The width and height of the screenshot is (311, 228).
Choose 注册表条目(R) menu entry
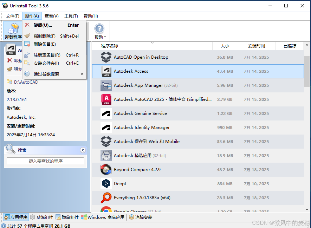pyautogui.click(x=54, y=55)
